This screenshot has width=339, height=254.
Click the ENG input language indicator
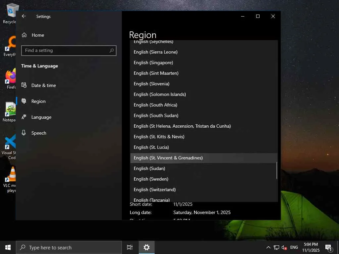coord(294,247)
